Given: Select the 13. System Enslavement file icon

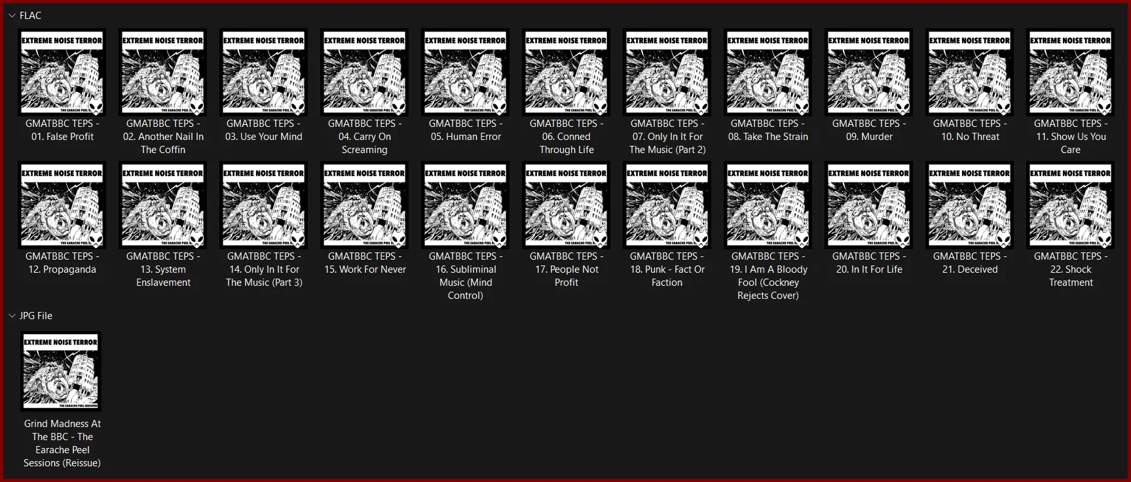Looking at the screenshot, I should 163,205.
